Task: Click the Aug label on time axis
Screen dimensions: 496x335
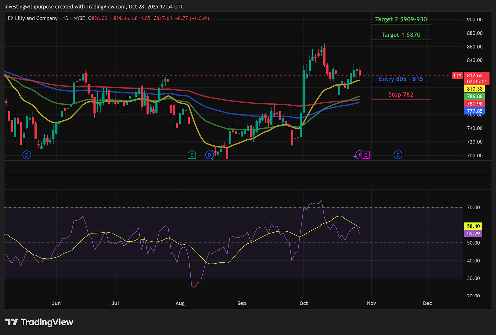Action: (180, 303)
